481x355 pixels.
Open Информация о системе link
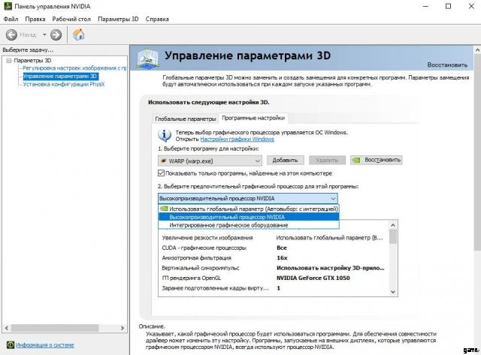45,345
